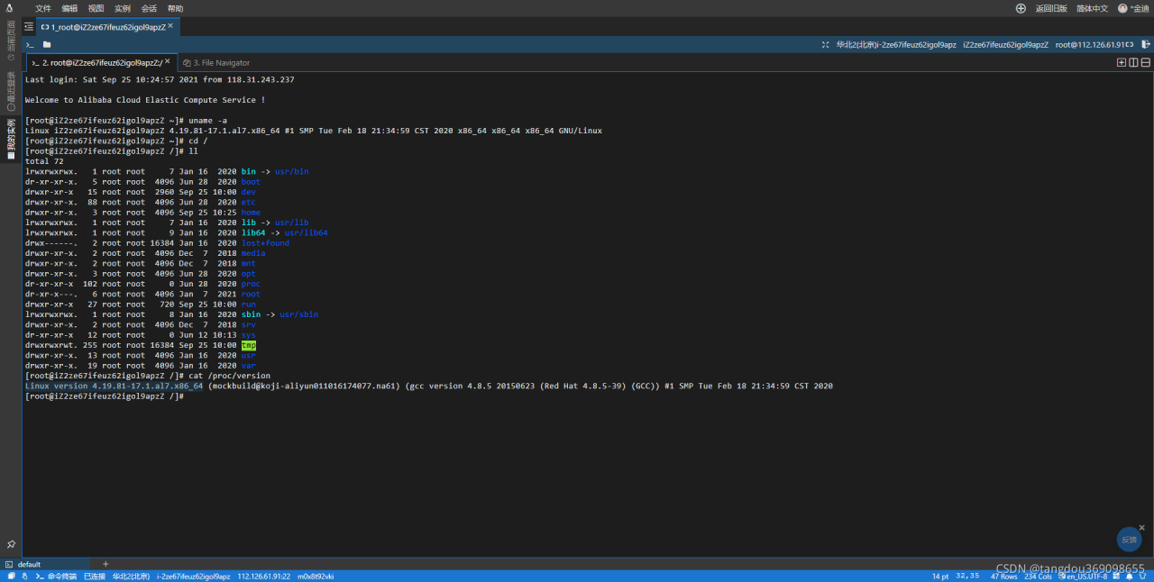Click the blue 反馈 feedback button
Image resolution: width=1154 pixels, height=582 pixels.
[x=1130, y=539]
